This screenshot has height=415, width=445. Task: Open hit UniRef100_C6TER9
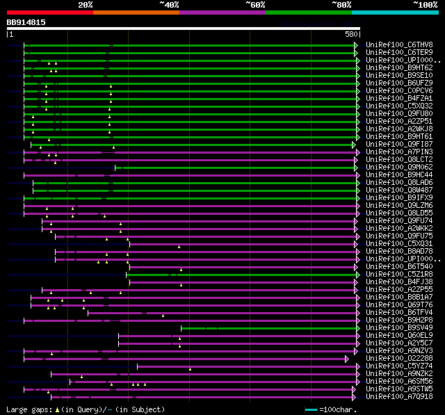pyautogui.click(x=399, y=52)
